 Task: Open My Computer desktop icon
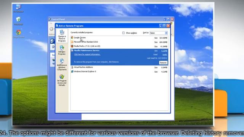[x=18, y=8]
